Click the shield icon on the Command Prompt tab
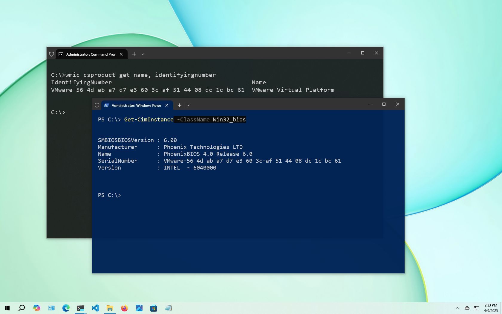502x314 pixels. point(51,54)
